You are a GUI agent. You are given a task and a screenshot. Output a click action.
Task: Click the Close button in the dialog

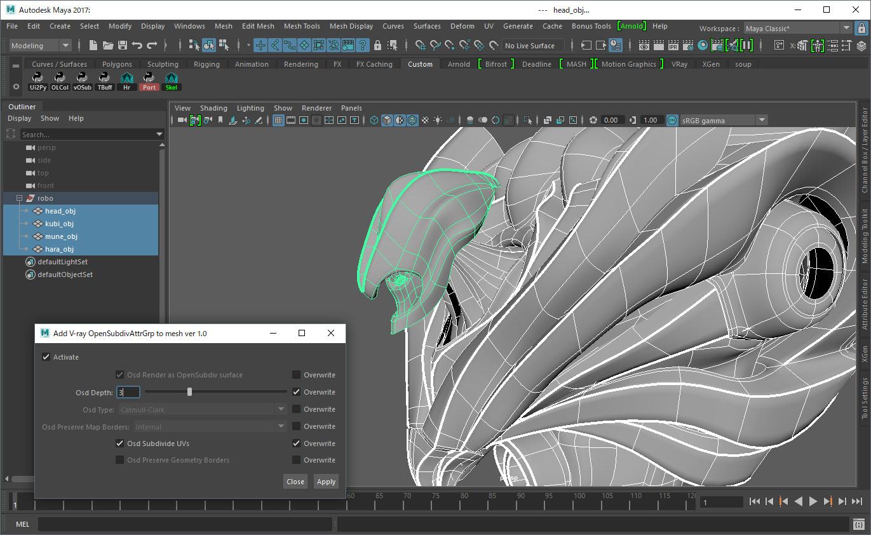pyautogui.click(x=295, y=482)
